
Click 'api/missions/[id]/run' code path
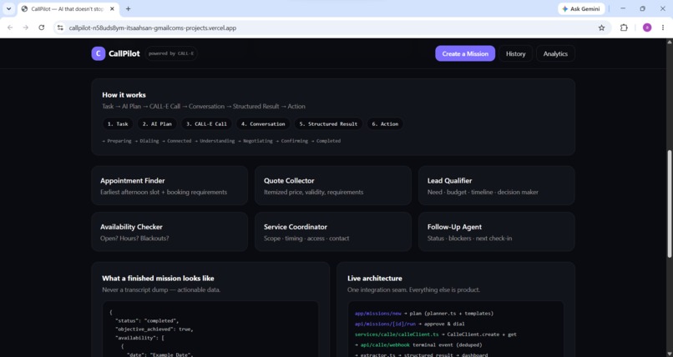[385, 324]
